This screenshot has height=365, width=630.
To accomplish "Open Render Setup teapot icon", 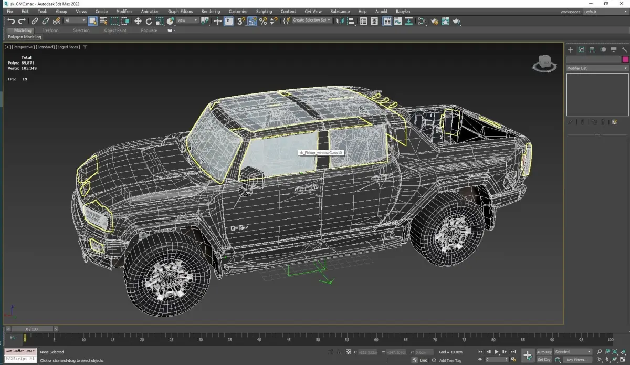I will pyautogui.click(x=435, y=21).
